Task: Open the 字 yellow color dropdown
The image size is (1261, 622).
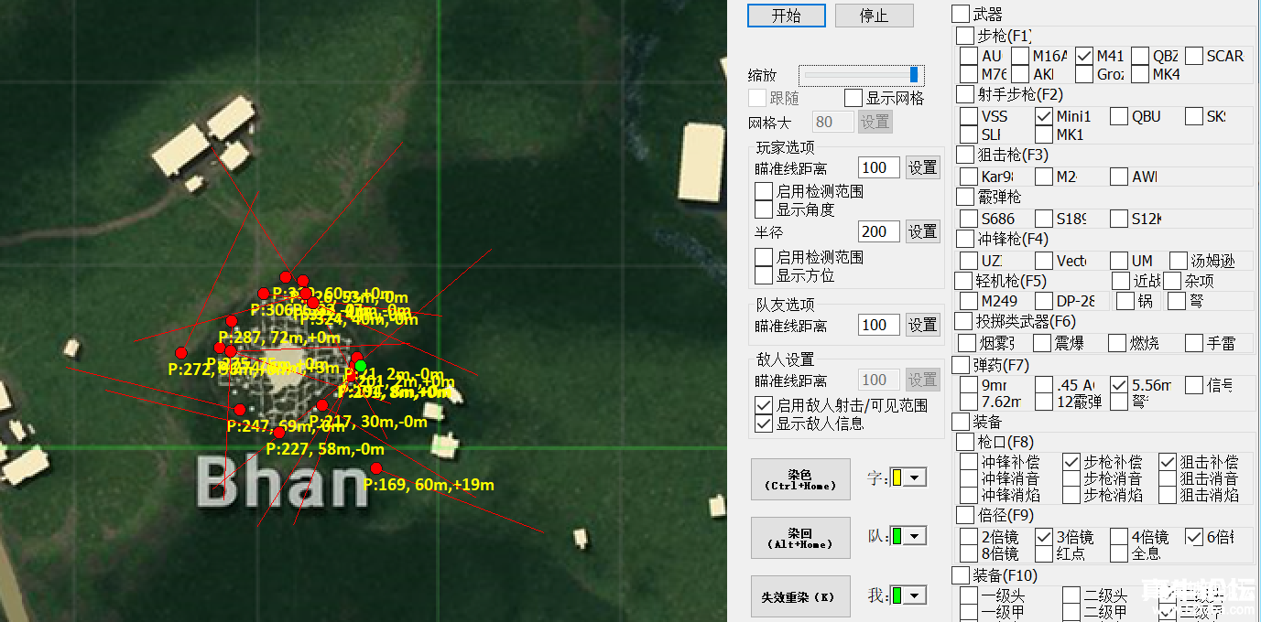Action: coord(909,477)
